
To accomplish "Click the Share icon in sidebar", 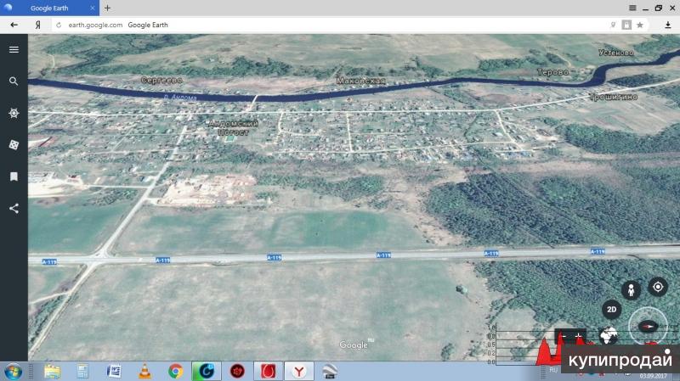I will click(14, 208).
